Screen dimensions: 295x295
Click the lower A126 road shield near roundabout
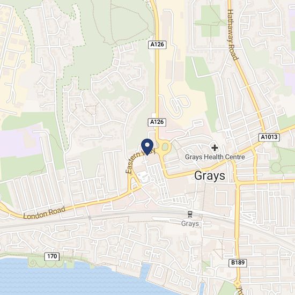coord(157,122)
